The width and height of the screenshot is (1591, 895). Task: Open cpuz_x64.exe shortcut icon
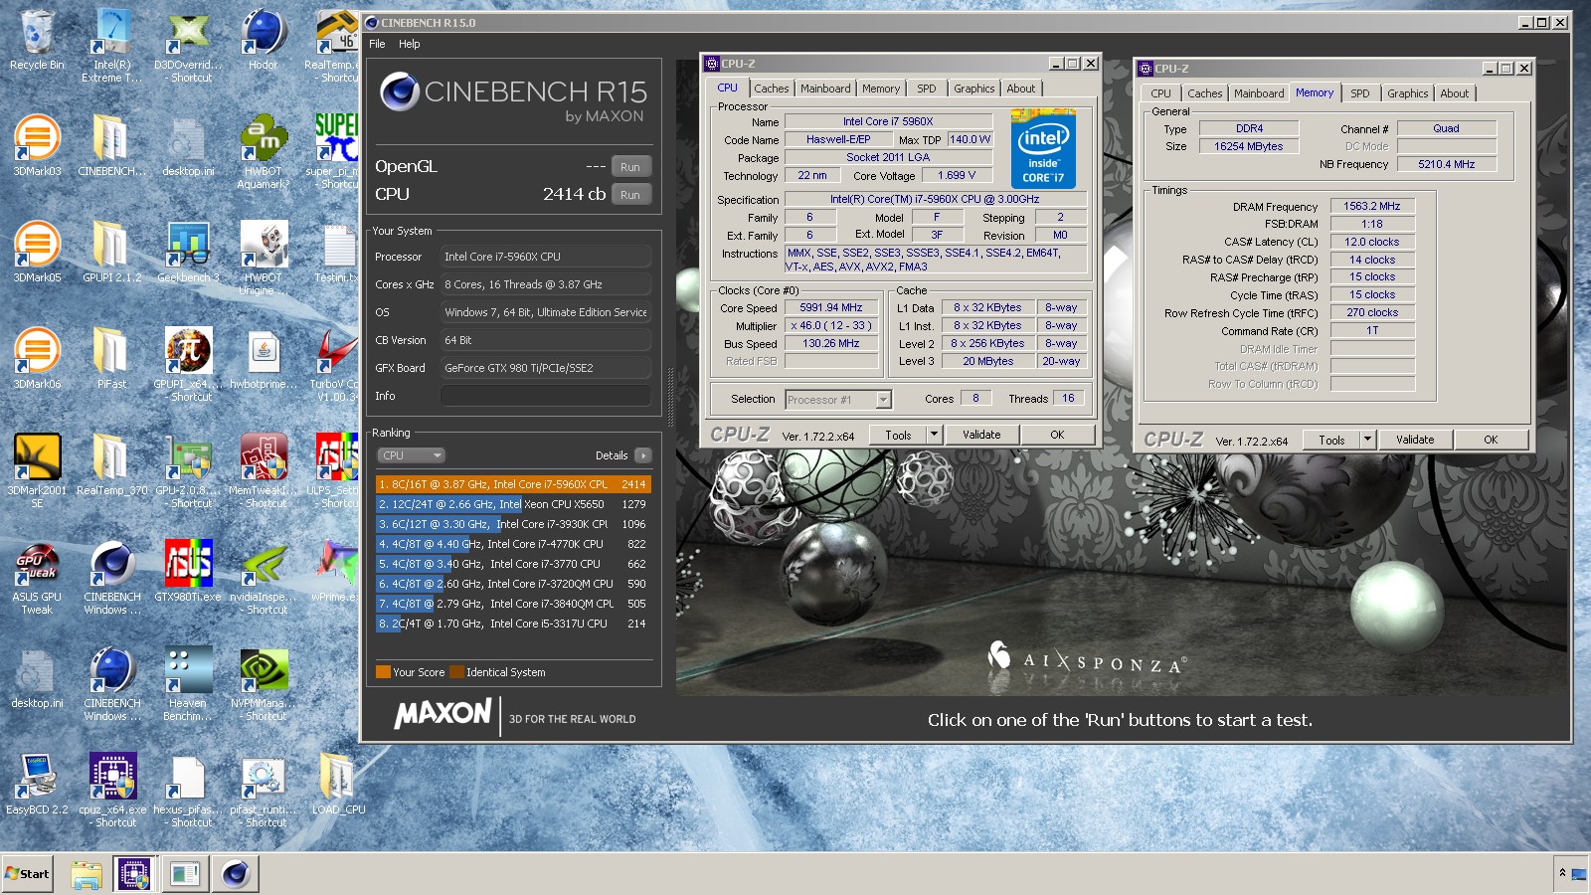tap(111, 790)
